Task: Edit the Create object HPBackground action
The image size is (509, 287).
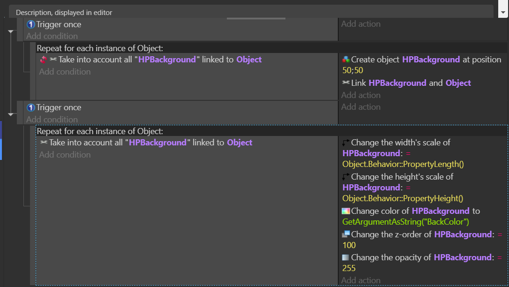Action: point(422,65)
